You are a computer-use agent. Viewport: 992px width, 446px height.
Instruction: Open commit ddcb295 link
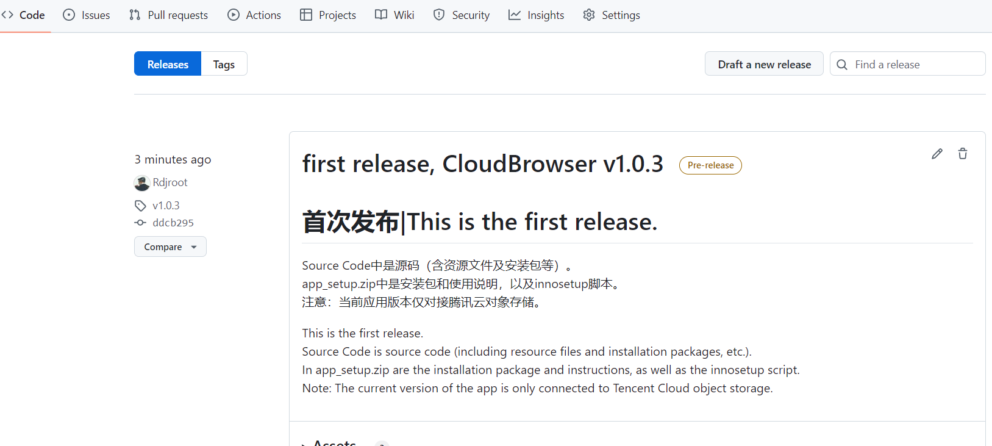173,223
